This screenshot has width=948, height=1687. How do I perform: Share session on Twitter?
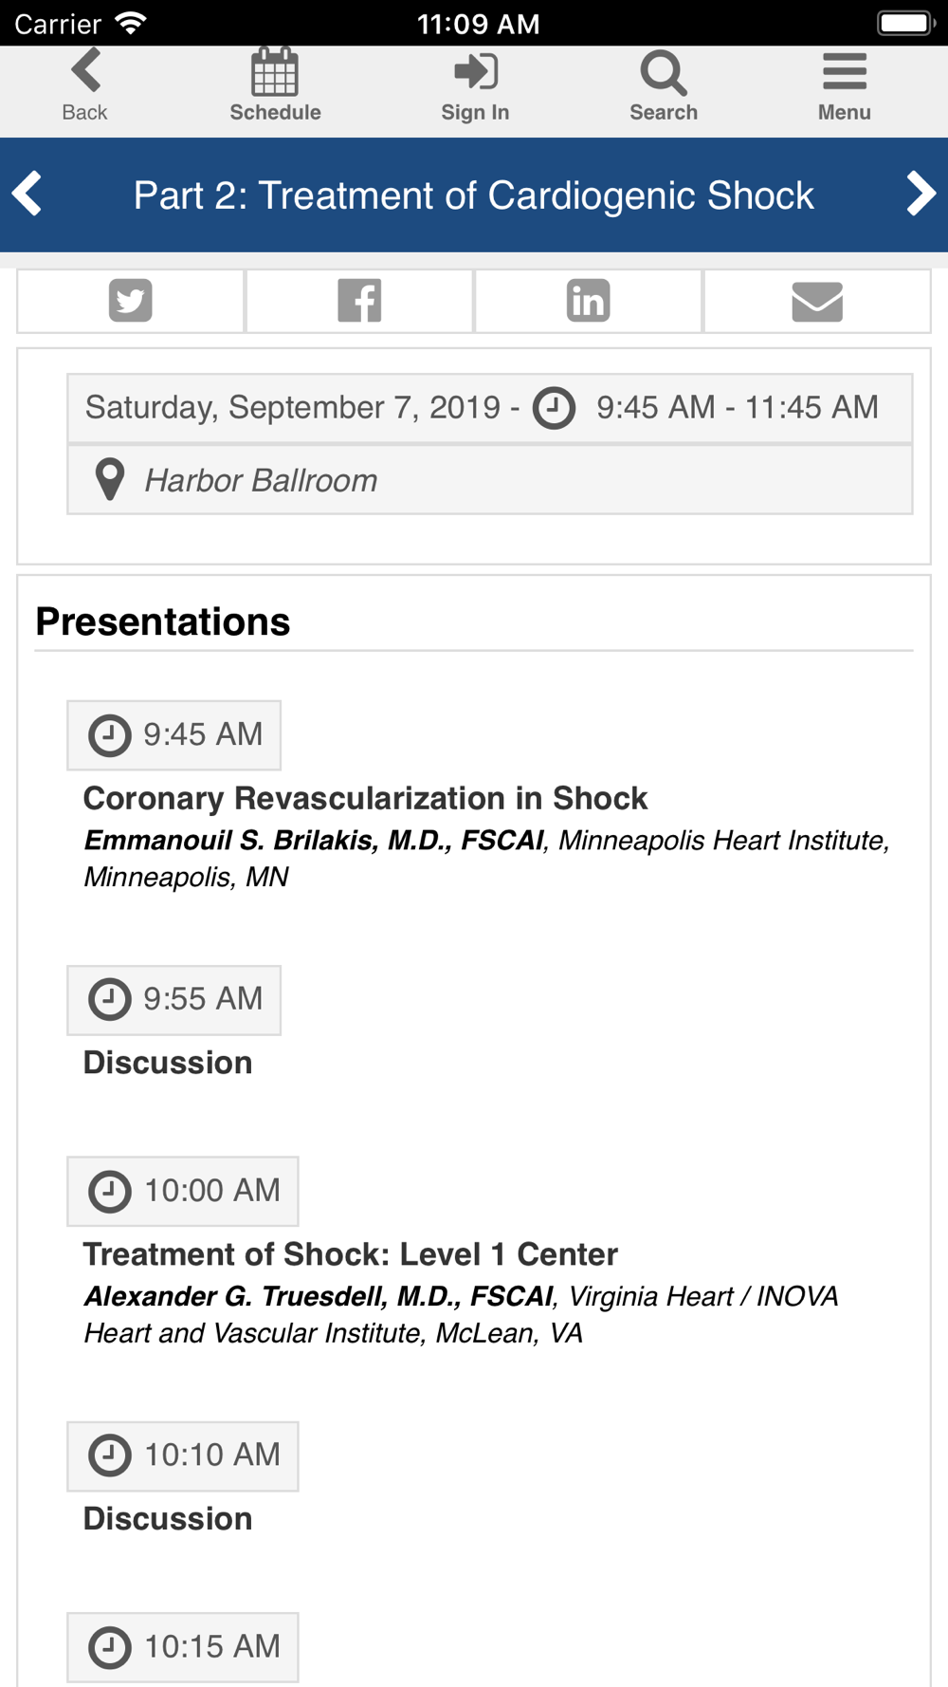(x=131, y=301)
